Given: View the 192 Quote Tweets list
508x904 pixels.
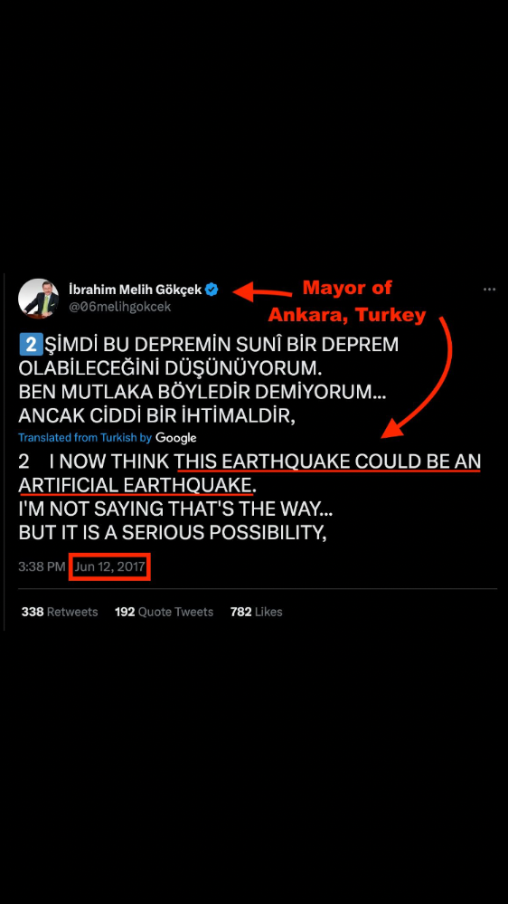Looking at the screenshot, I should (164, 613).
